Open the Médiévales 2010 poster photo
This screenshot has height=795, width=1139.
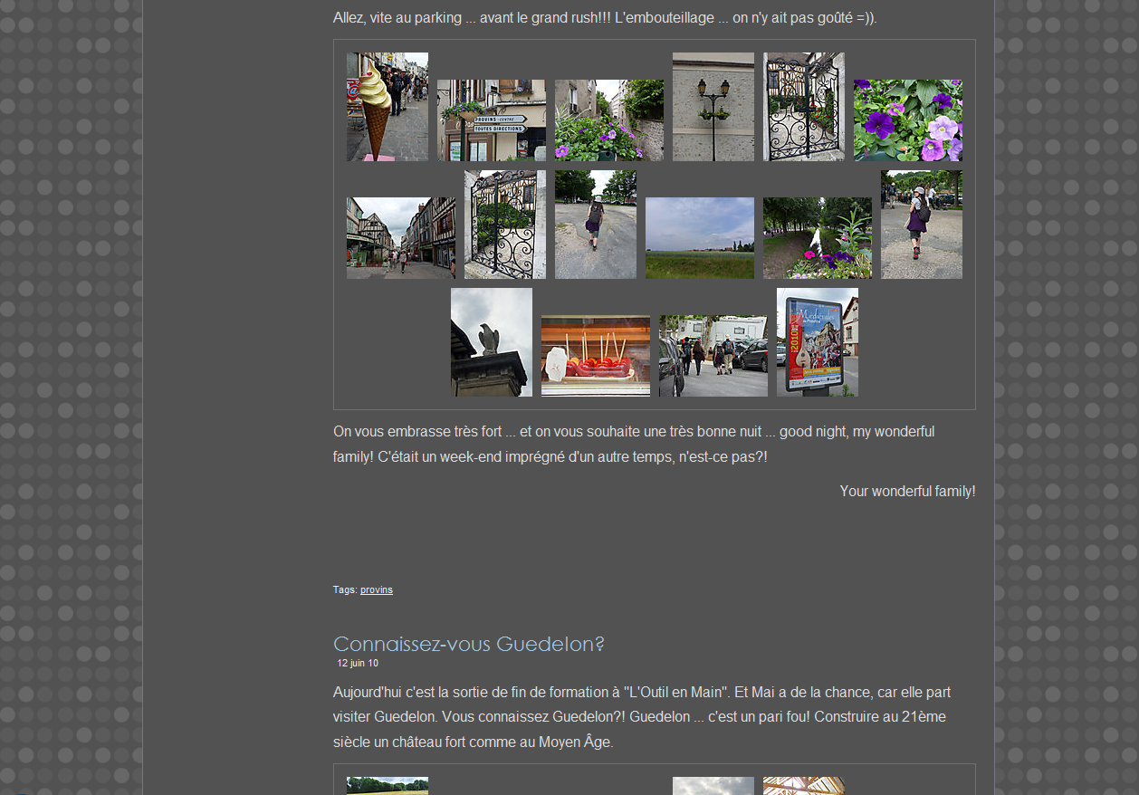[817, 342]
